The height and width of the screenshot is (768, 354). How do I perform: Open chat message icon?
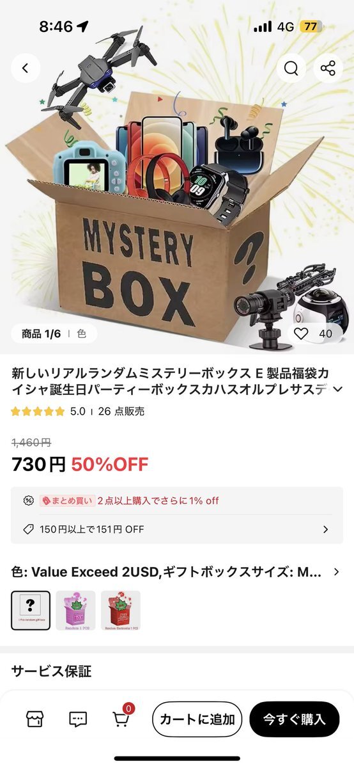coord(78,719)
